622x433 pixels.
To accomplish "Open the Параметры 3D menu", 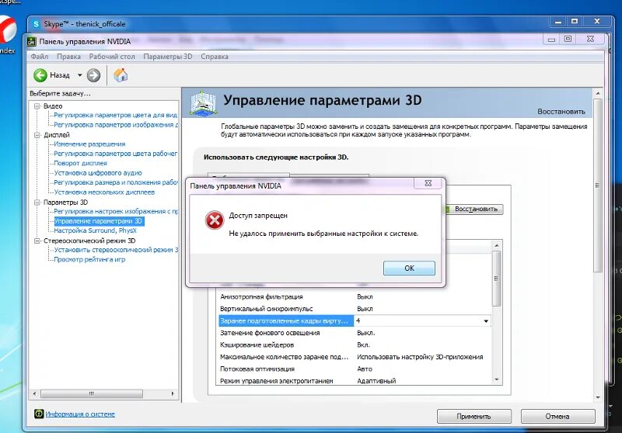I will pos(167,57).
